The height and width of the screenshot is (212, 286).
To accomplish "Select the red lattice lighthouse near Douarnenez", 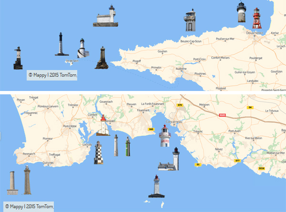I will pyautogui.click(x=257, y=18).
